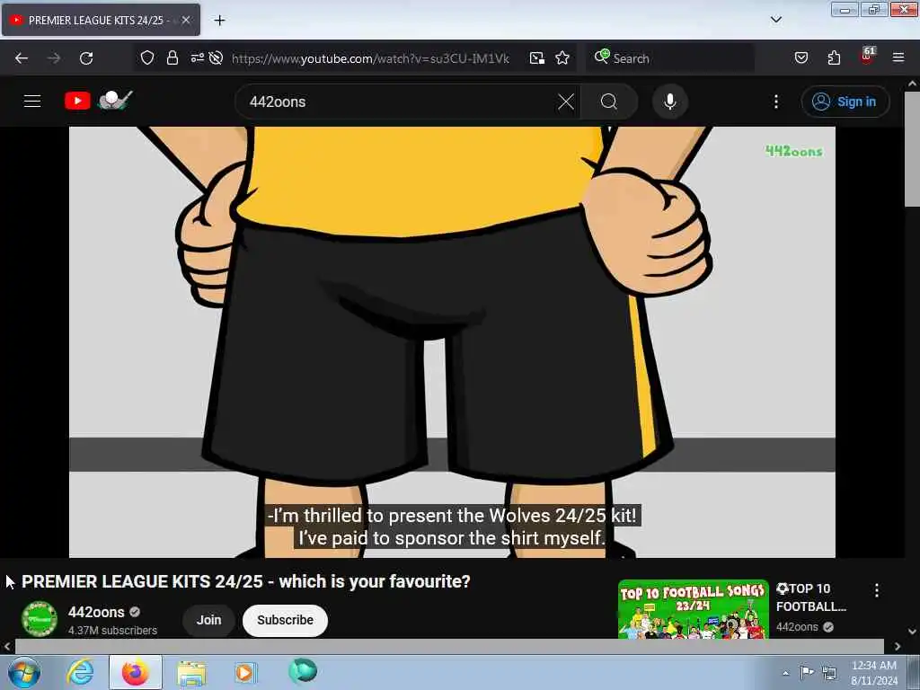
Task: Click the scroll down arrow on scrollbar
Action: 912,632
